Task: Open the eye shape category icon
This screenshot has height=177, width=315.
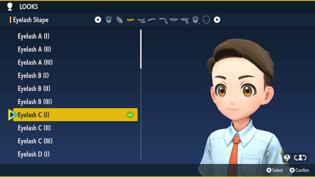Action: 109,20
